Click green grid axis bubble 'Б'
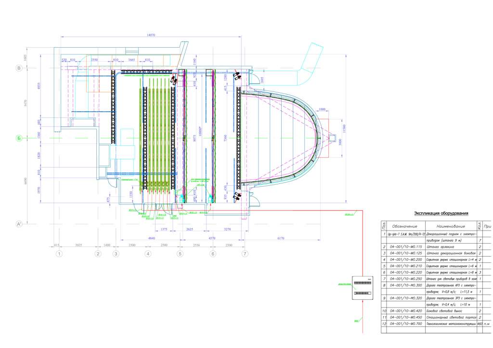The height and width of the screenshot is (348, 493). pos(19,138)
